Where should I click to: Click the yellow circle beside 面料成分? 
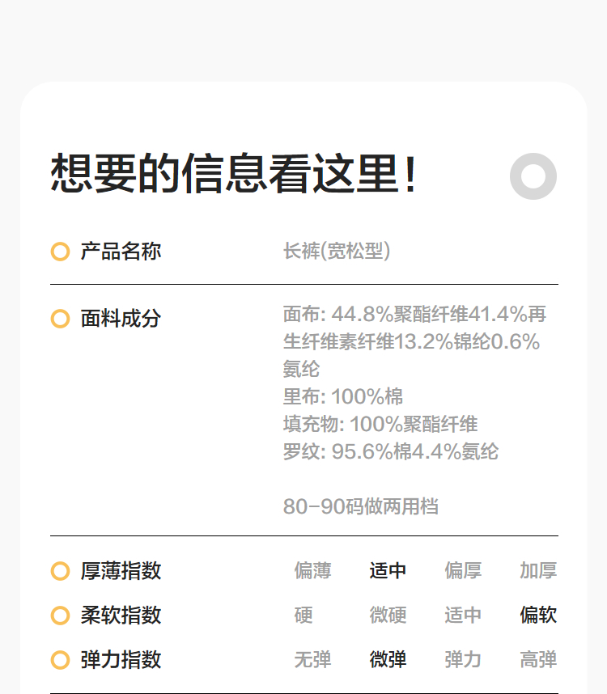[x=60, y=319]
